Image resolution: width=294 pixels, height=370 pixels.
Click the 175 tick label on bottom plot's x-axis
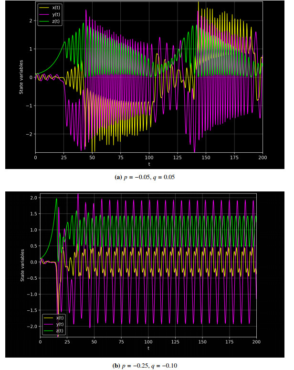[x=230, y=343]
